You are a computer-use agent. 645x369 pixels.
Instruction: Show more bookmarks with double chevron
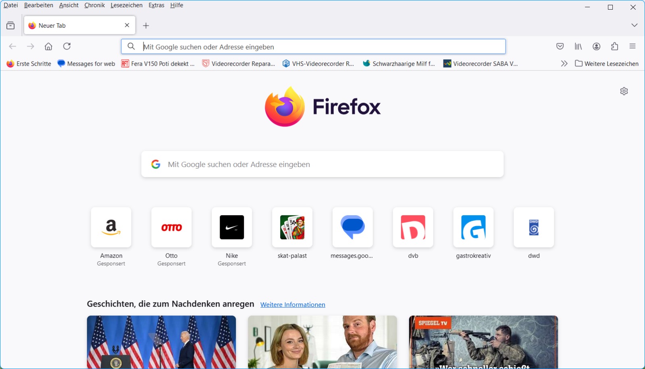(x=564, y=64)
